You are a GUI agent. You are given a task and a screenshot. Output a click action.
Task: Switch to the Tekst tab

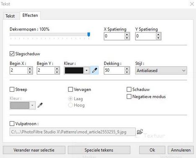[10, 16]
